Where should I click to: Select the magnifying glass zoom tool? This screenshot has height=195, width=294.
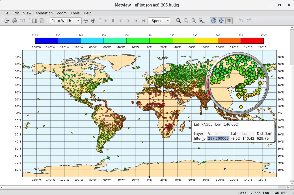point(178,21)
